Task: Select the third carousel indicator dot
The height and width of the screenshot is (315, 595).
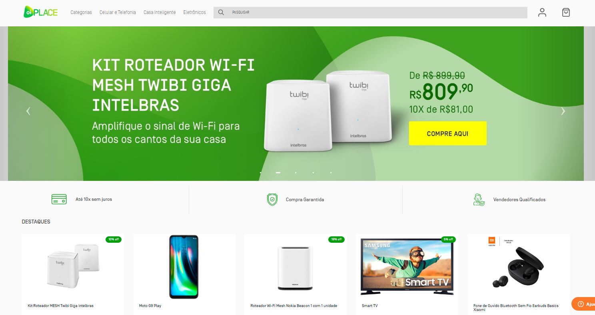Action: (x=296, y=172)
